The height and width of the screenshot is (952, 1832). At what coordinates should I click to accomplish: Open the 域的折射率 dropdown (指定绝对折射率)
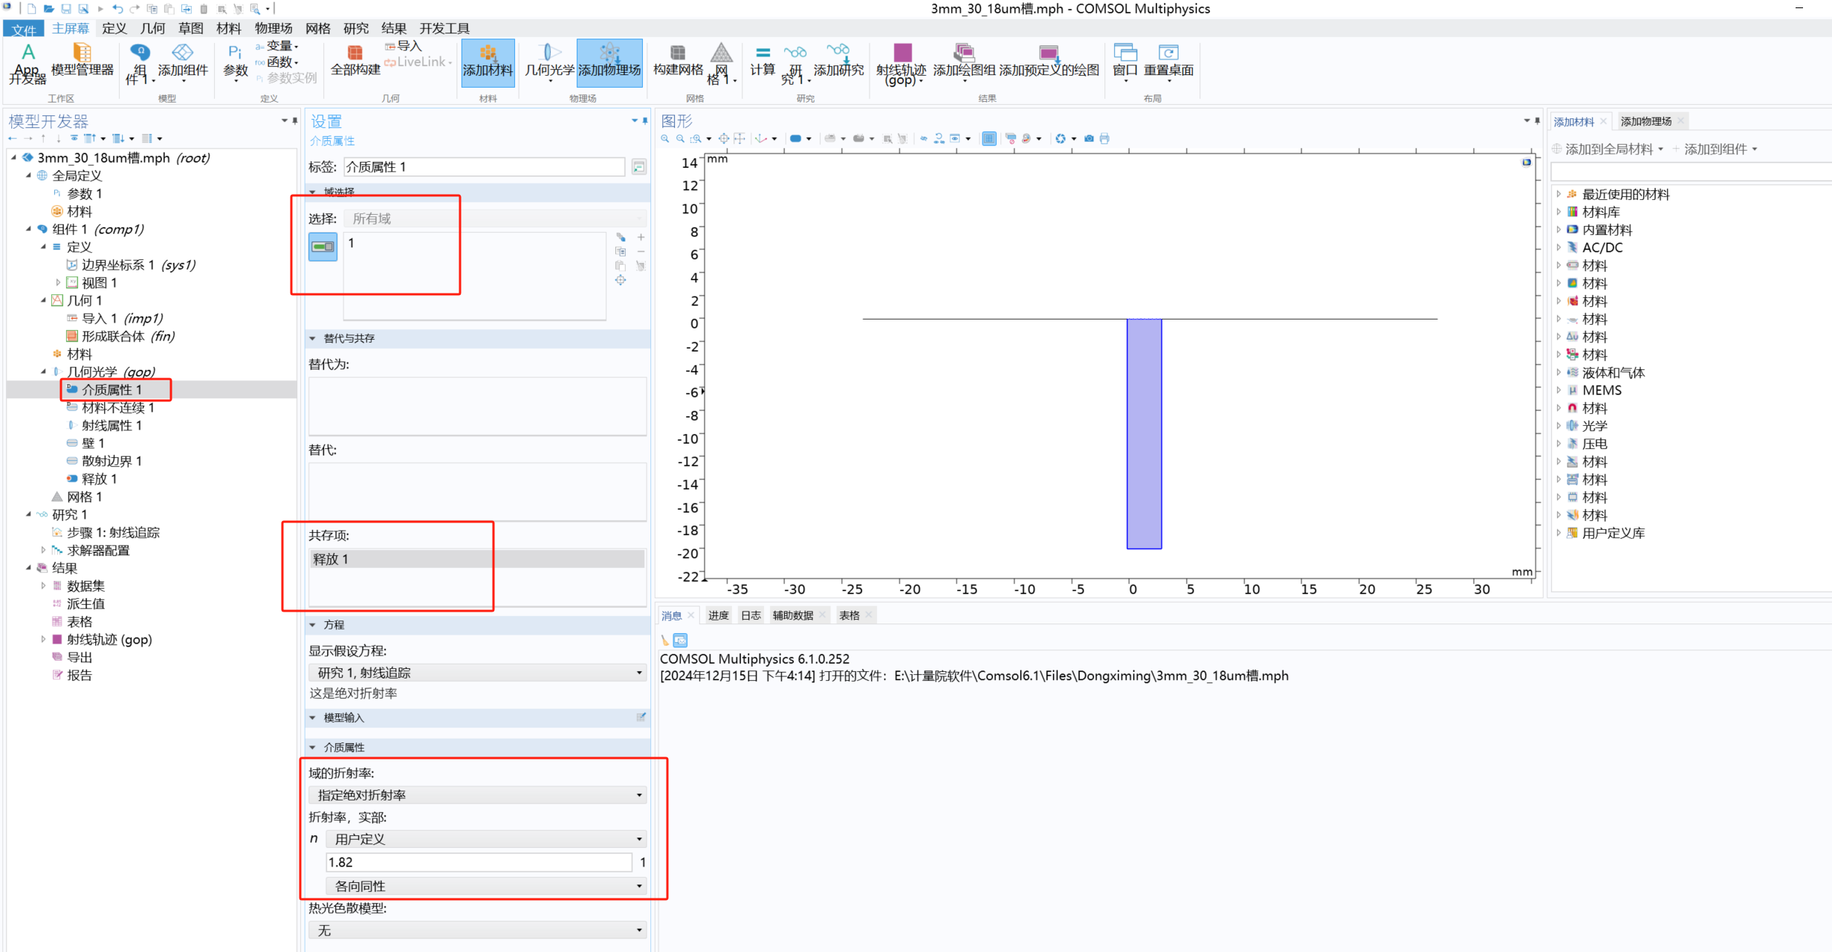(477, 795)
